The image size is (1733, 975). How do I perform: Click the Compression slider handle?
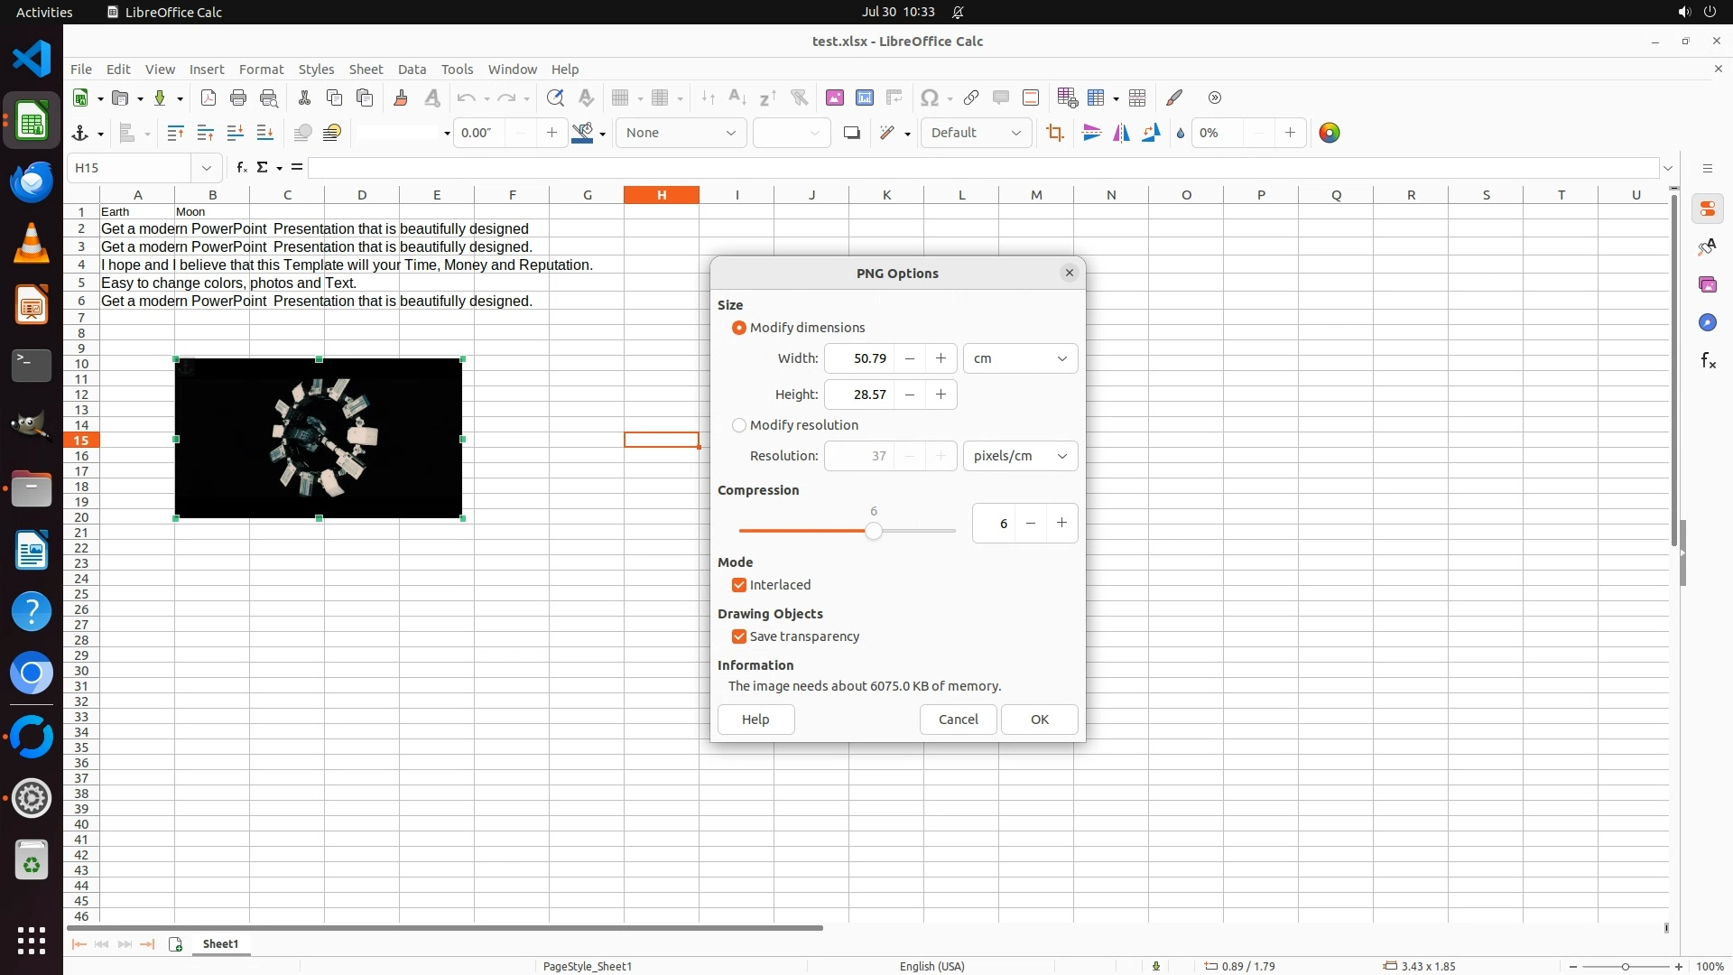(x=873, y=531)
